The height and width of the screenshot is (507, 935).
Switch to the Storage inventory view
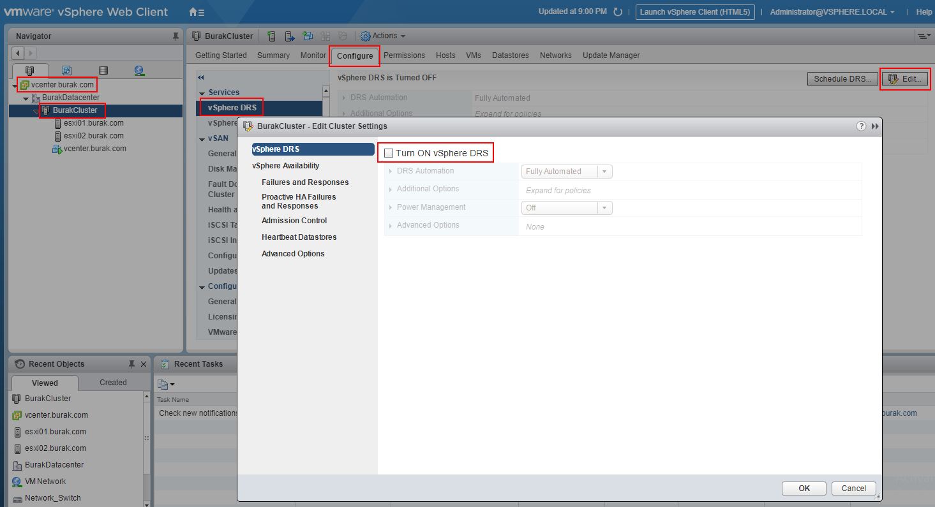point(103,71)
